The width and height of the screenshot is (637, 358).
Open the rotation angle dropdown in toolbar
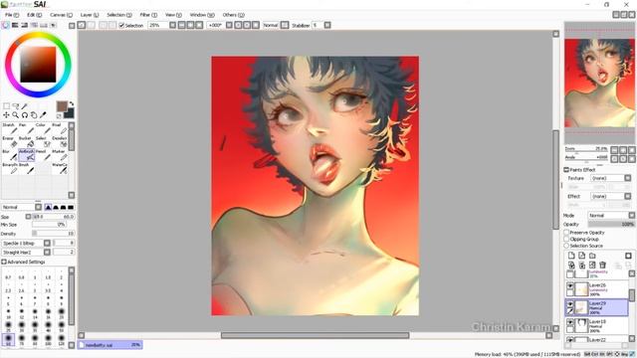(229, 25)
